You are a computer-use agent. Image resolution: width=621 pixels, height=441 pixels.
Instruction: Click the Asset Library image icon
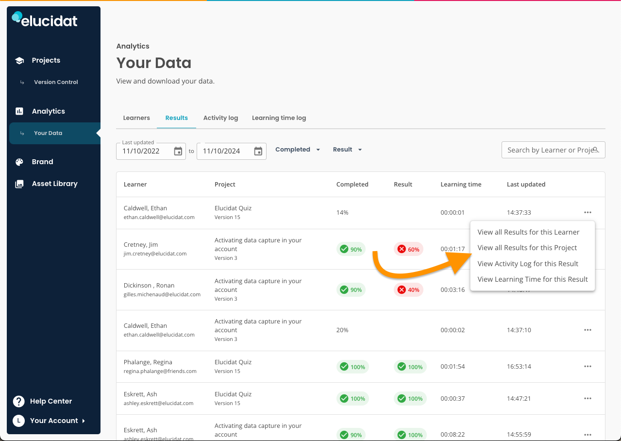click(19, 184)
